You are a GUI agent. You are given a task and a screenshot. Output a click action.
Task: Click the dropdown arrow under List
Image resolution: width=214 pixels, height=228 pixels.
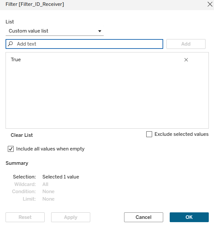click(x=100, y=31)
